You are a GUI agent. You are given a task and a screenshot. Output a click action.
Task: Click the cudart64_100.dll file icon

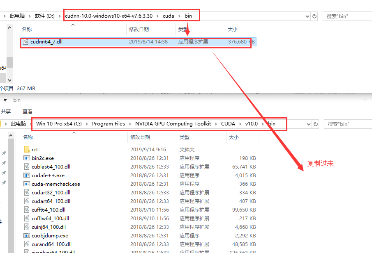27,201
